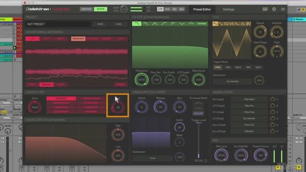Choose the notch (V-shaped) filter icon
The height and width of the screenshot is (172, 306).
[x=182, y=24]
